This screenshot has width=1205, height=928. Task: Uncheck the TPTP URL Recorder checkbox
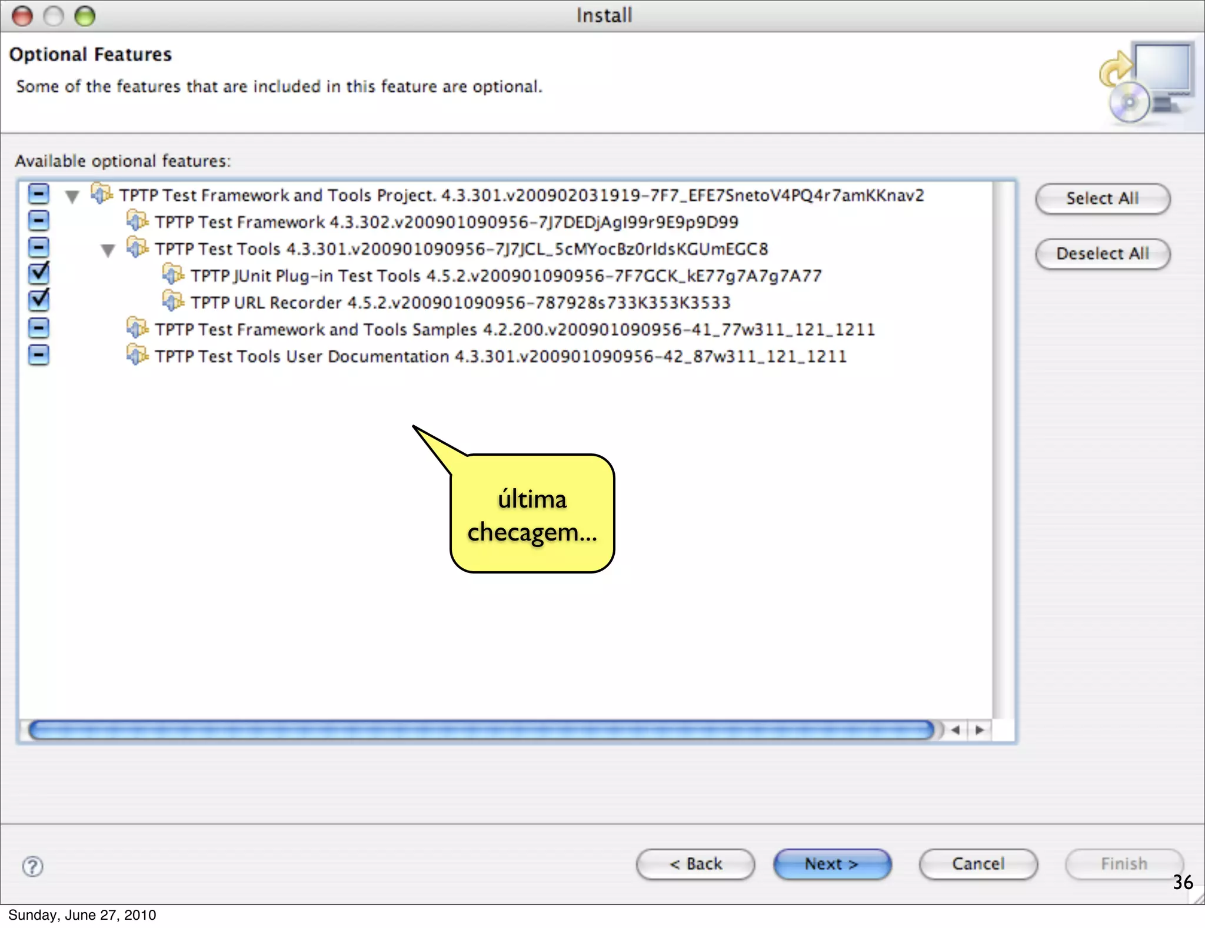[39, 300]
